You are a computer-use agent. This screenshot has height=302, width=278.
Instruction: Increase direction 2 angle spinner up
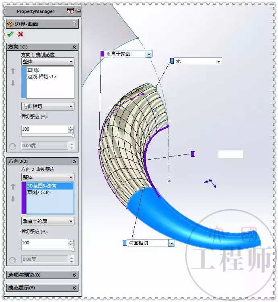tap(72, 258)
